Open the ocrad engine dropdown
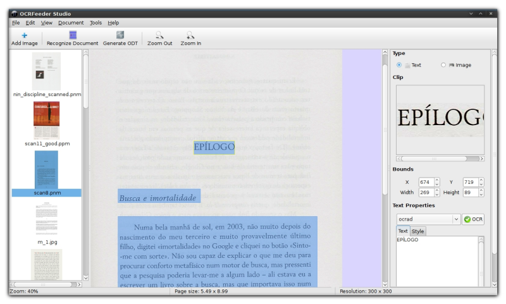Image resolution: width=506 pixels, height=304 pixels. (428, 219)
